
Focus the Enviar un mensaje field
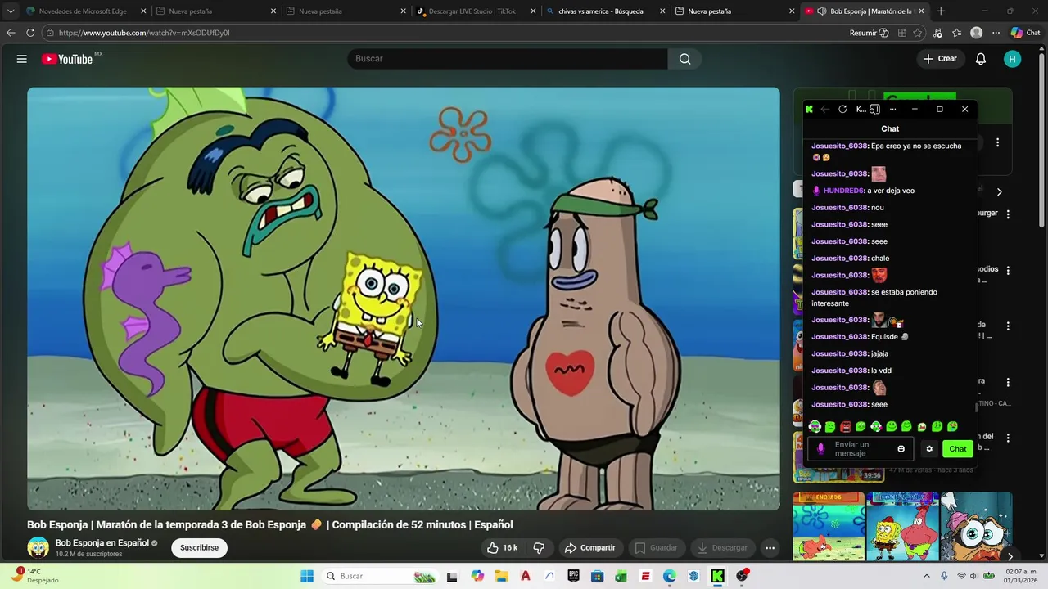[861, 449]
